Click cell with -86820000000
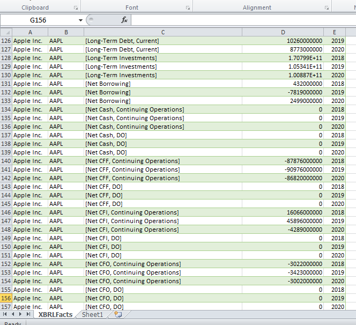 [x=283, y=178]
